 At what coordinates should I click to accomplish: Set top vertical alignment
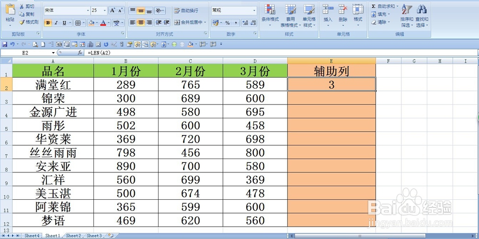coord(132,11)
